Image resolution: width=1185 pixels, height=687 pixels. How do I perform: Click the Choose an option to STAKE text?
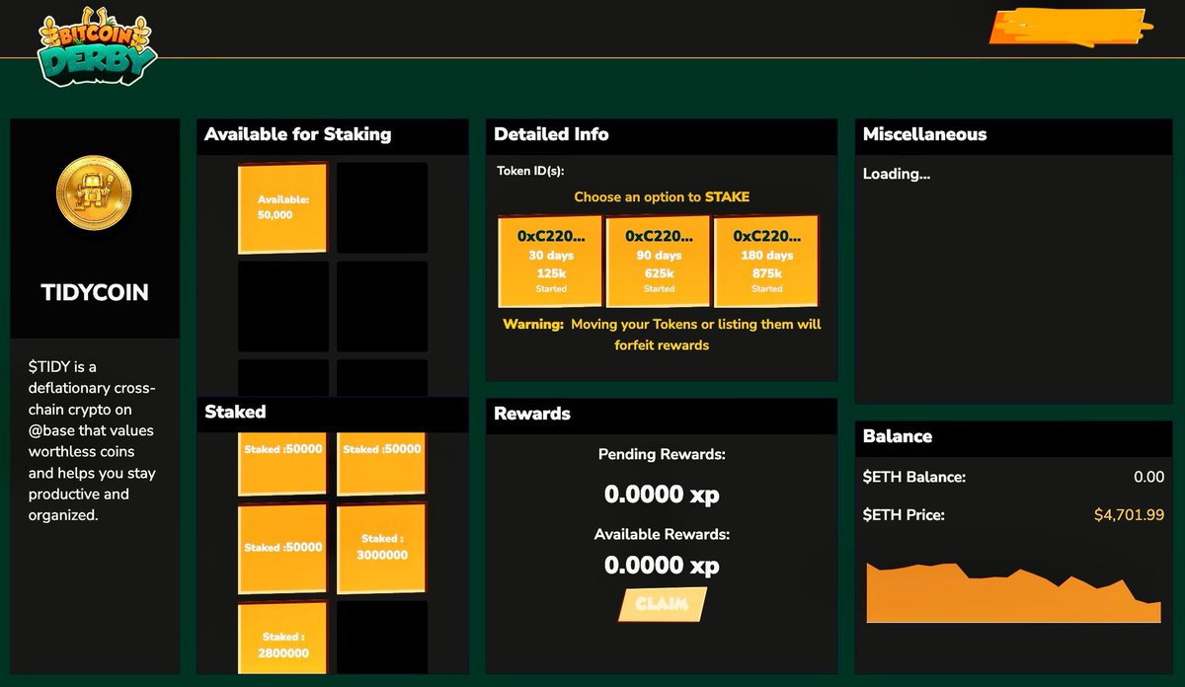(662, 197)
